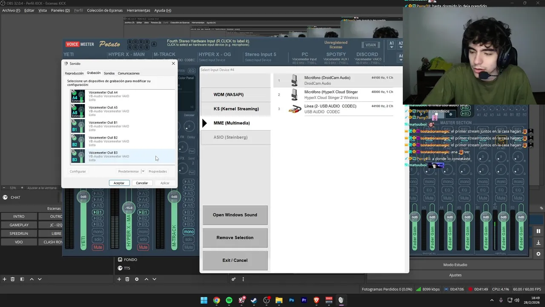Switch to Reproducción tab in Sonido
The image size is (545, 307).
[74, 73]
